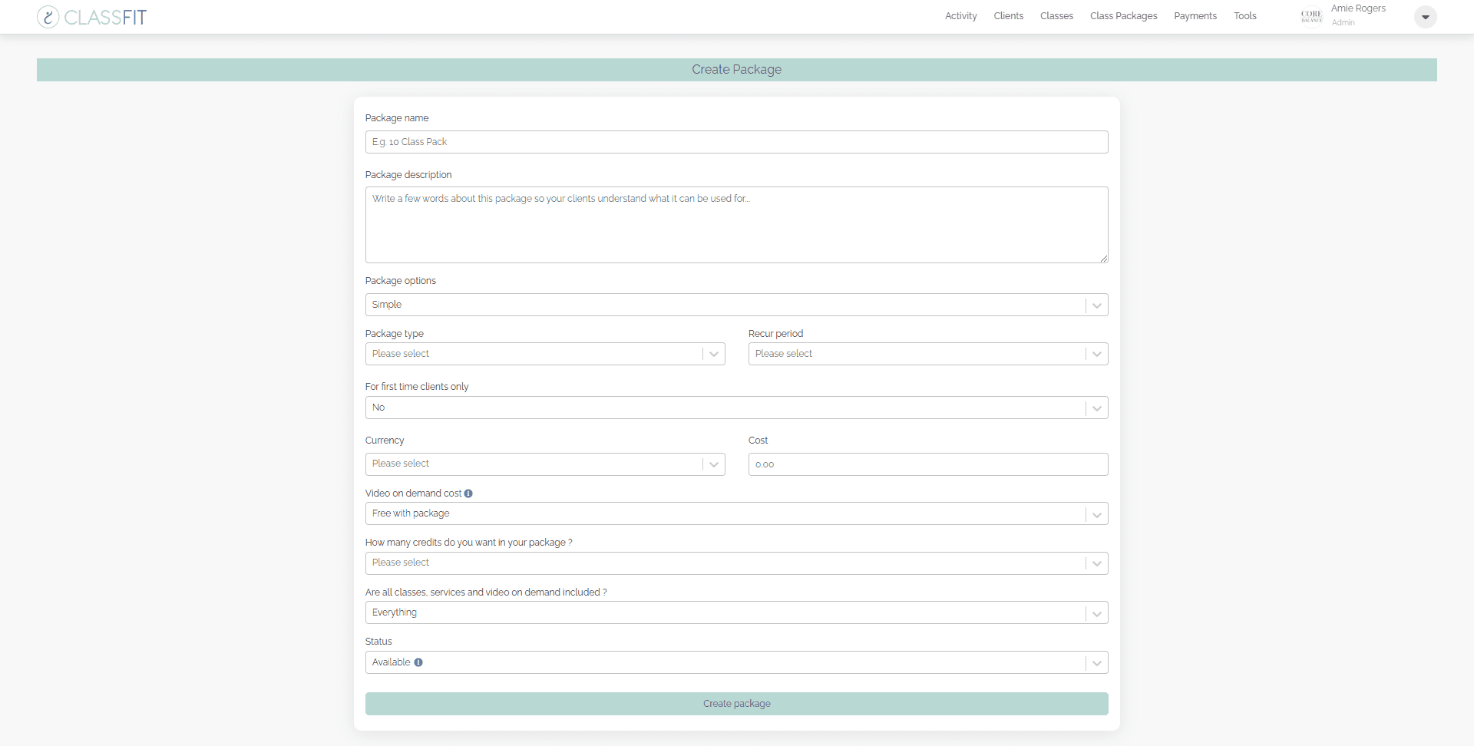Click the Core Balance studio avatar
This screenshot has width=1474, height=746.
(x=1311, y=16)
